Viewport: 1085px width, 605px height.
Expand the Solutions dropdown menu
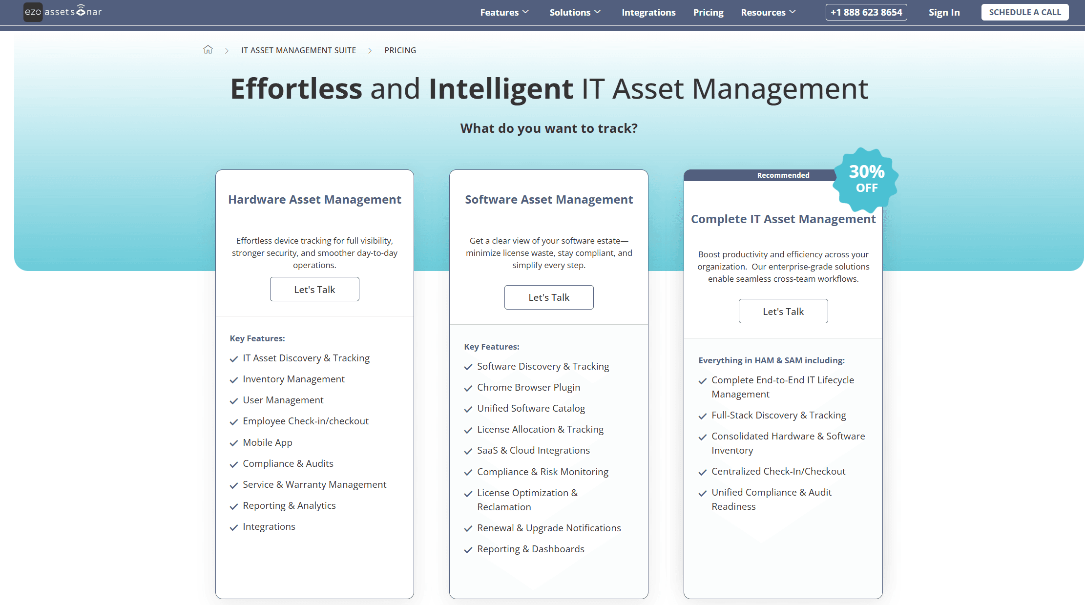(x=575, y=12)
